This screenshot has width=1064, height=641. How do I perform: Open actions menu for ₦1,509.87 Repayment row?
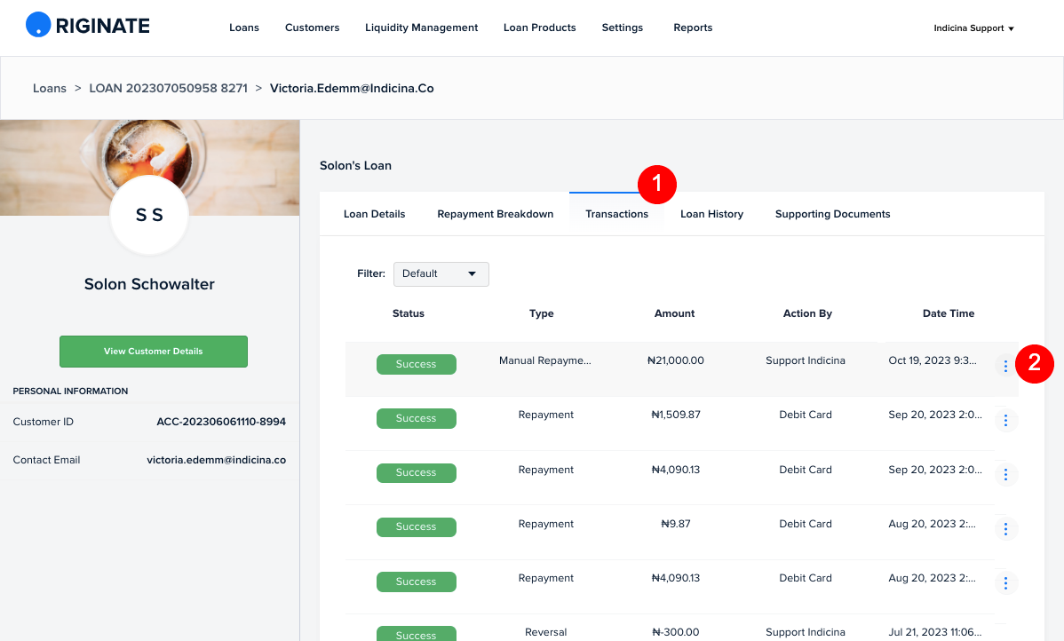tap(1005, 421)
